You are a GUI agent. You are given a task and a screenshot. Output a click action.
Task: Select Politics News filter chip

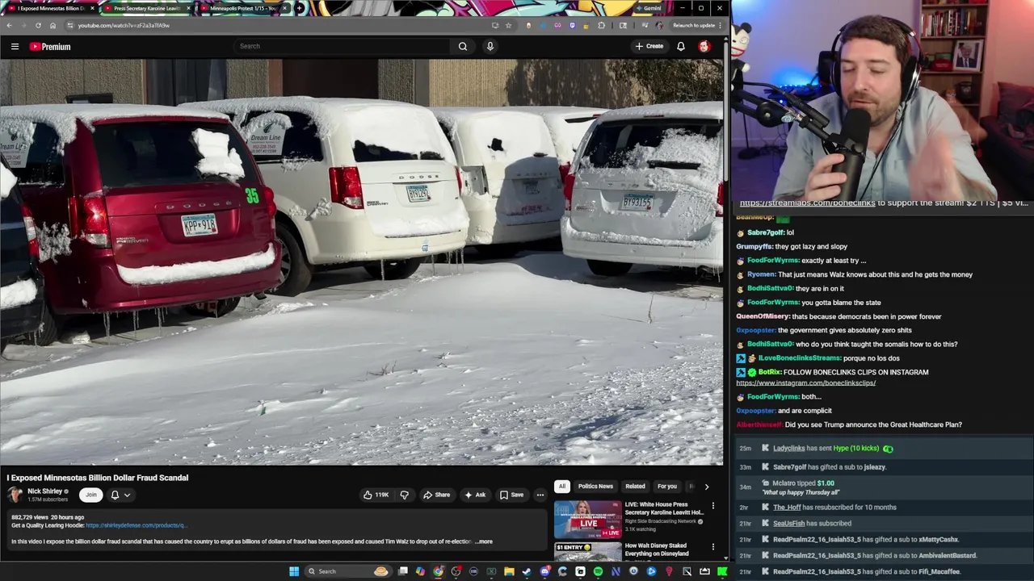pyautogui.click(x=595, y=487)
